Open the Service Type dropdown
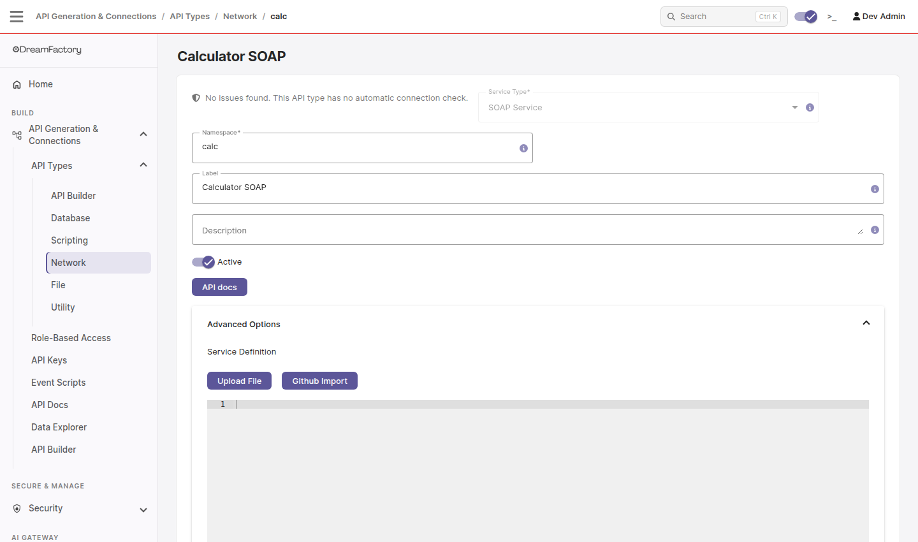This screenshot has width=918, height=542. (x=648, y=107)
